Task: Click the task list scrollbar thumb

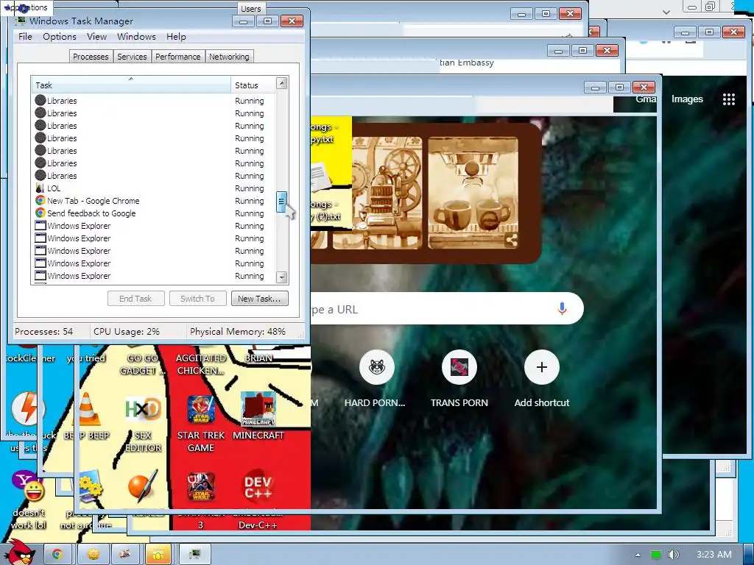Action: 282,202
